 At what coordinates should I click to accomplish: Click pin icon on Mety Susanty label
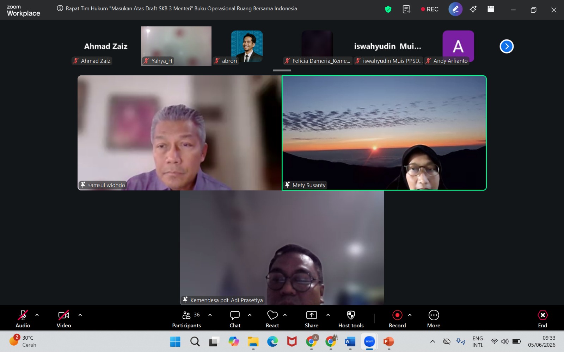pos(287,185)
